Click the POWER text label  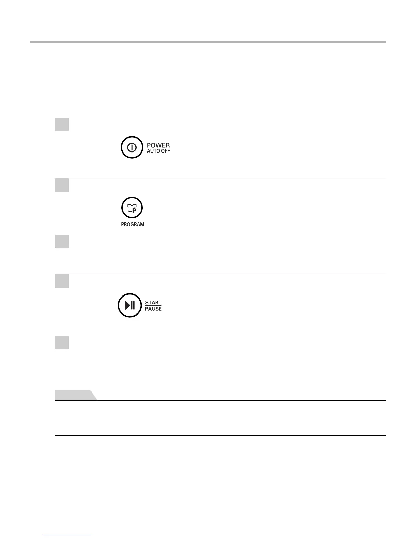click(158, 145)
